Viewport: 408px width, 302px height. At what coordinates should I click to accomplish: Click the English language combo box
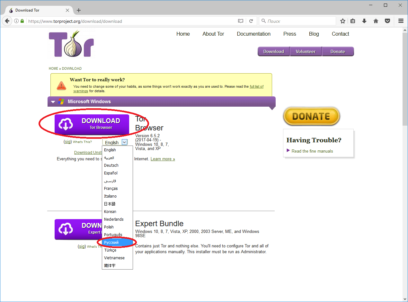[115, 142]
